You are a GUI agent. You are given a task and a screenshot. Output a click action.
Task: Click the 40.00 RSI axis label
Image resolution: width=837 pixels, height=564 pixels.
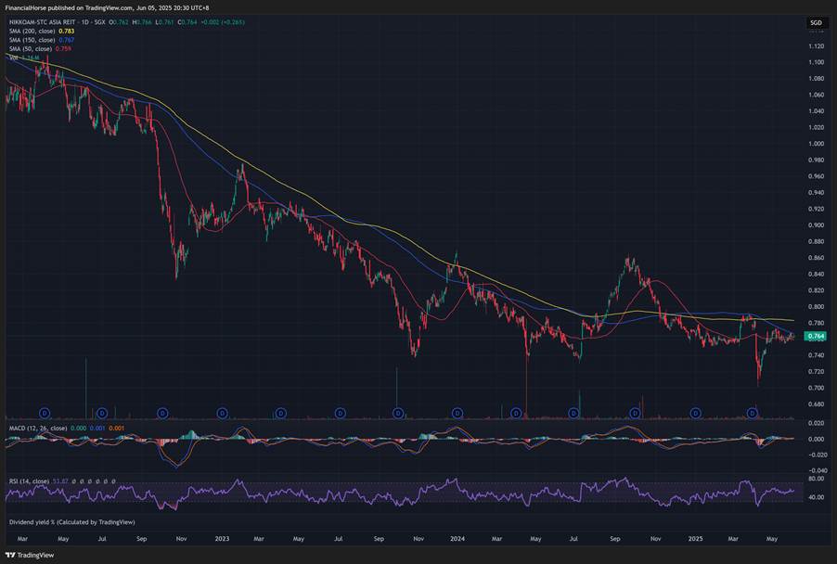tap(817, 497)
